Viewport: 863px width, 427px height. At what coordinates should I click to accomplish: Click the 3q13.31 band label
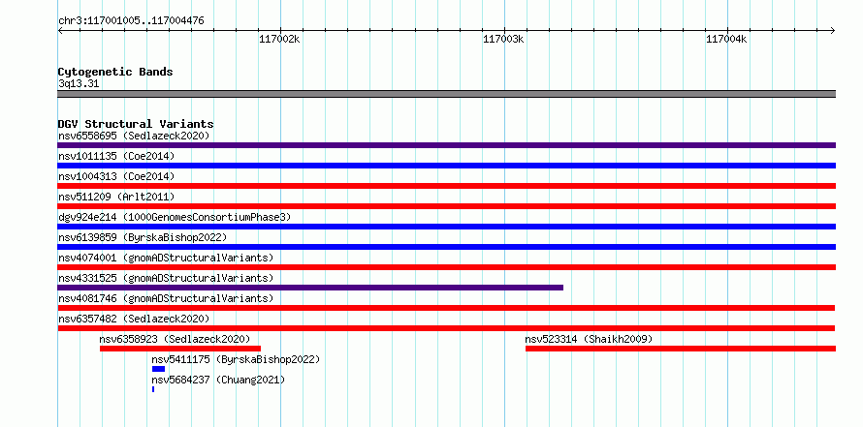[79, 84]
